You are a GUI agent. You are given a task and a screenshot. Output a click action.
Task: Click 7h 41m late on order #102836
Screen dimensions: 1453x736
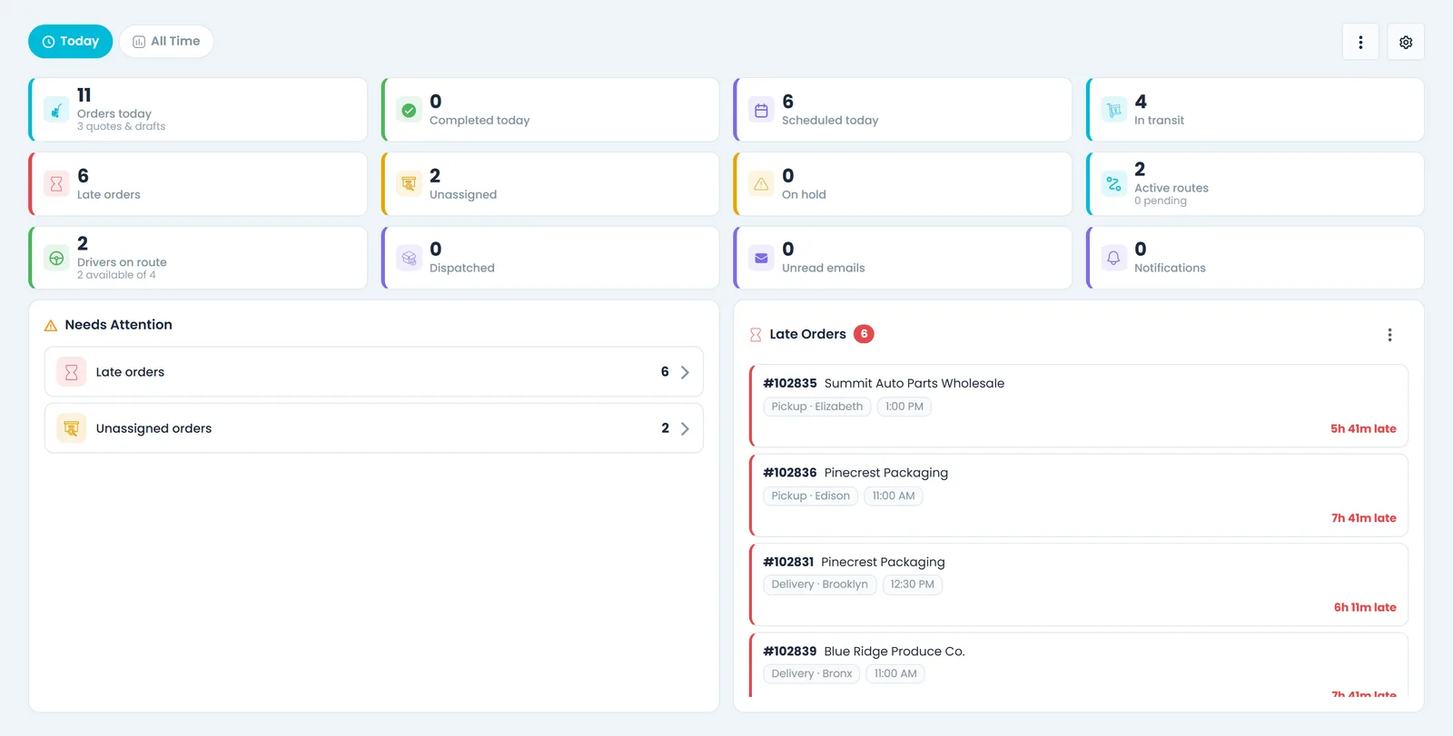pos(1364,518)
